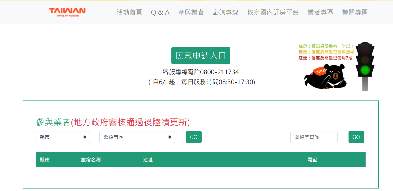The image size is (393, 191).
Task: Click the 民眾申請入口 green button
Action: (x=201, y=56)
